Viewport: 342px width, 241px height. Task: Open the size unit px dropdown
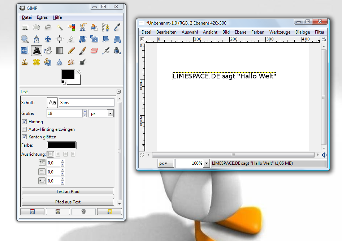pos(110,113)
